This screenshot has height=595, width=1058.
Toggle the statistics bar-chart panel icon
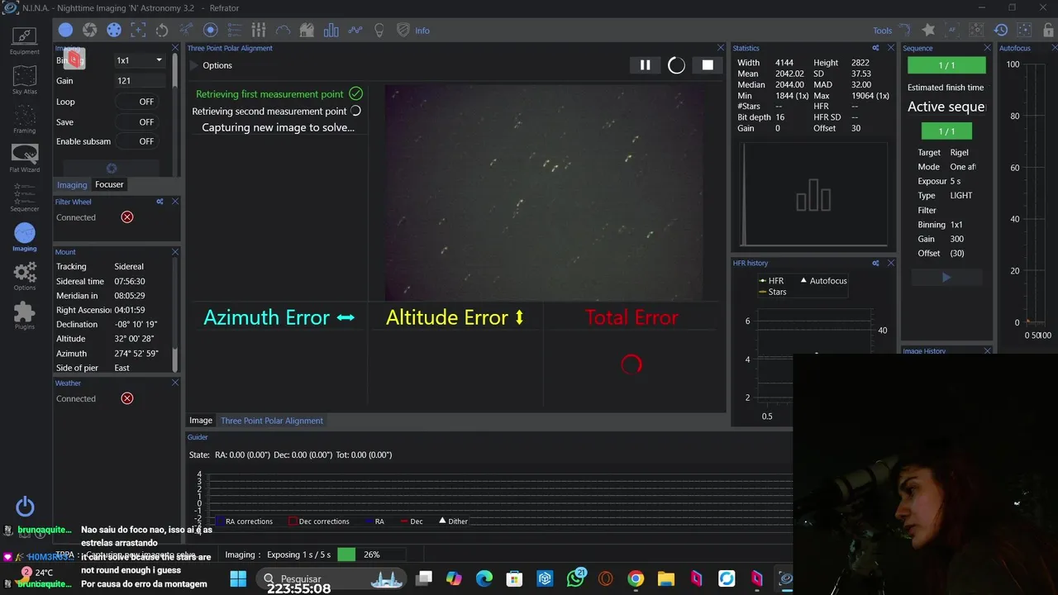(x=331, y=31)
